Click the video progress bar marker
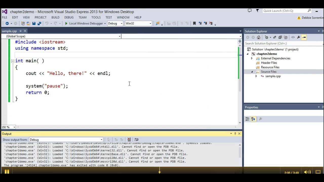The height and width of the screenshot is (182, 324). [159, 172]
